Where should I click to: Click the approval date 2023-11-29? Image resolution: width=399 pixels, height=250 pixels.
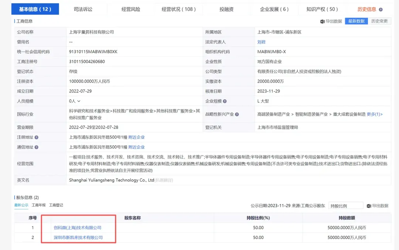click(x=269, y=91)
